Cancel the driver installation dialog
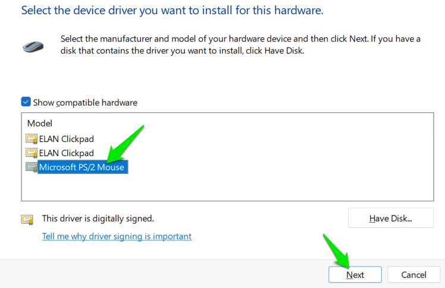 coord(413,275)
